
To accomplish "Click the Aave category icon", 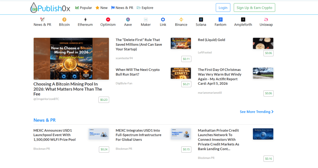I will pyautogui.click(x=128, y=19).
